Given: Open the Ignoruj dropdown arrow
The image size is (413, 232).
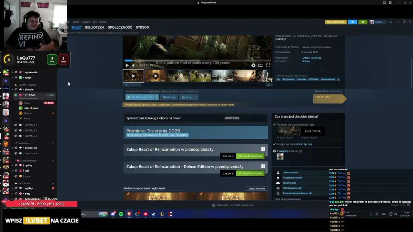Looking at the screenshot, I should click(196, 97).
